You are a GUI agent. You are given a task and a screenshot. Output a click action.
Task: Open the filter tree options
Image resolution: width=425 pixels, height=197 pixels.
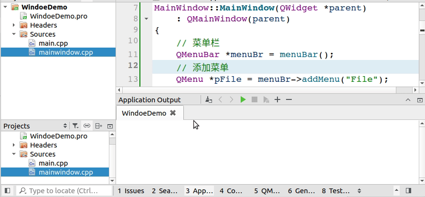tap(75, 126)
